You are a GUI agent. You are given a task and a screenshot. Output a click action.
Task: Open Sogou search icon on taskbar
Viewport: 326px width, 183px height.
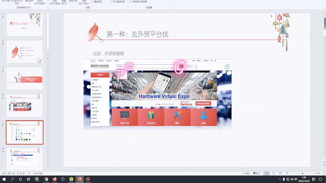click(37, 179)
